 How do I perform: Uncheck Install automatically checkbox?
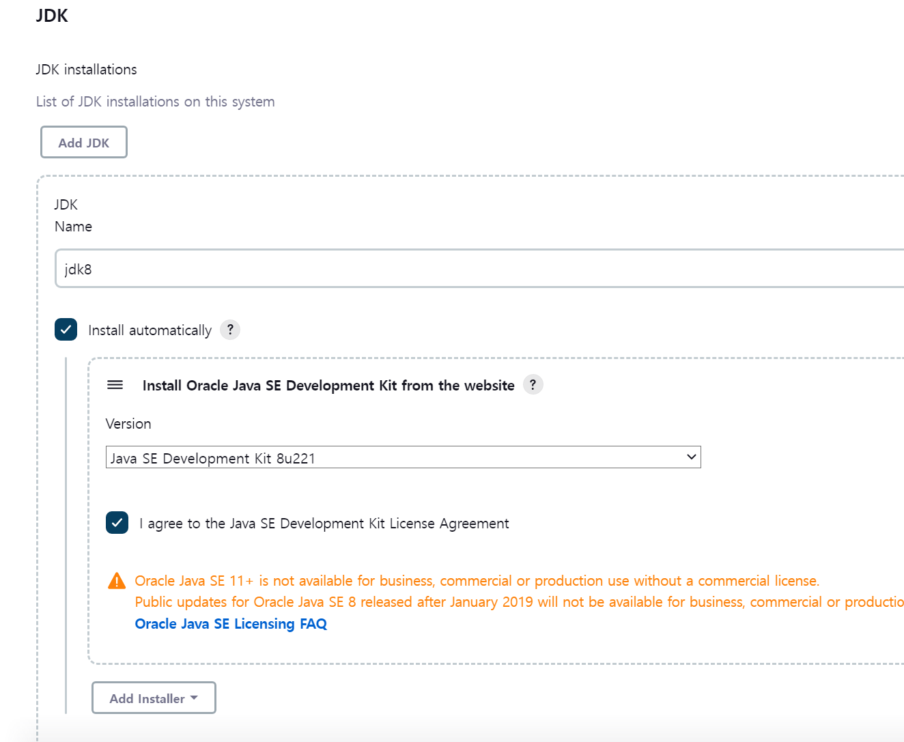click(66, 329)
